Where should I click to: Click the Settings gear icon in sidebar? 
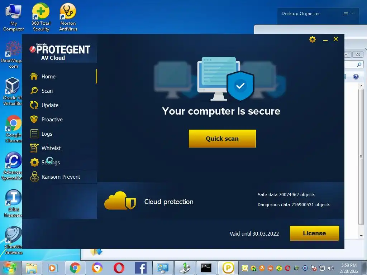click(x=34, y=162)
